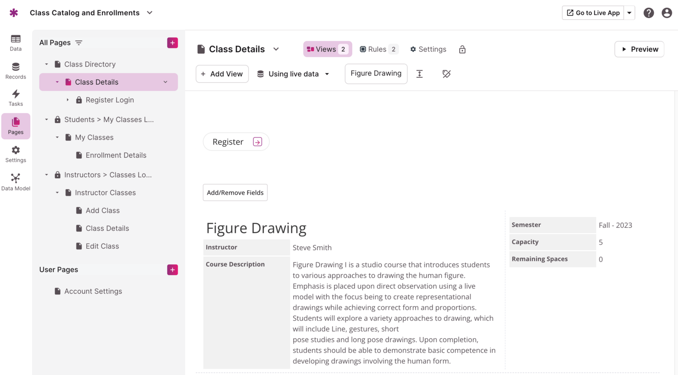Open the user account profile icon
The image size is (678, 375).
[x=667, y=13]
